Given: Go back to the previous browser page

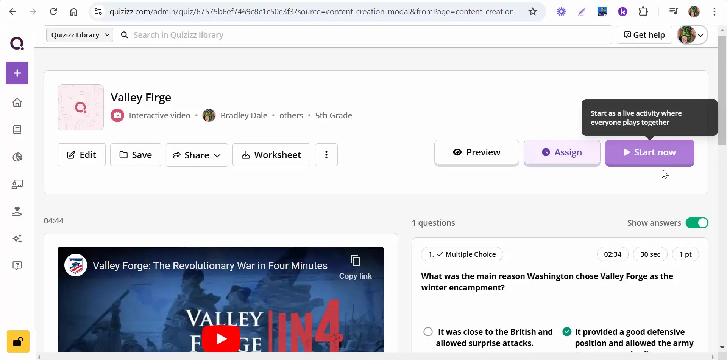Looking at the screenshot, I should [x=12, y=12].
